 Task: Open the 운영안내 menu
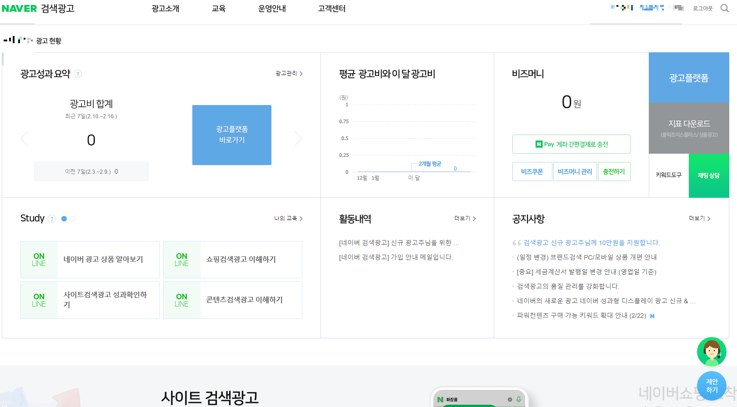pyautogui.click(x=272, y=9)
